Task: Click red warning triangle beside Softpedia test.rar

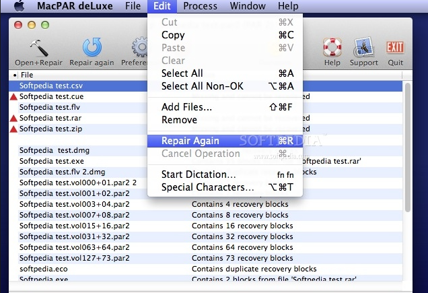Action: 13,119
